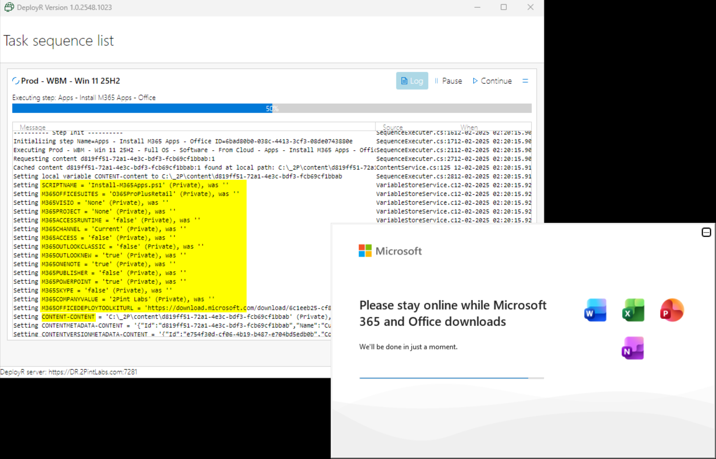Select the M365POWERPOINT = 'true' log row
The height and width of the screenshot is (459, 716).
click(172, 282)
